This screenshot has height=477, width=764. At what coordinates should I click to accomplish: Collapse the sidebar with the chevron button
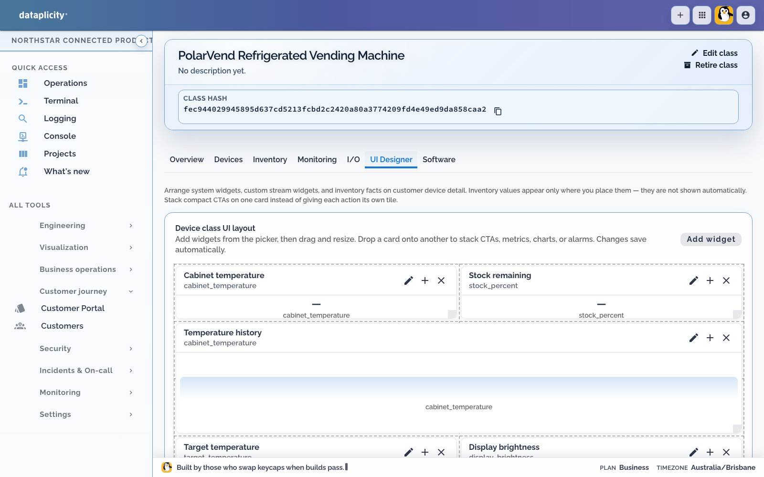coord(141,41)
